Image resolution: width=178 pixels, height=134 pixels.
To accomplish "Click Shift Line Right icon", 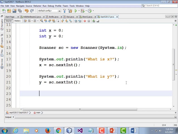I will tap(80, 21).
